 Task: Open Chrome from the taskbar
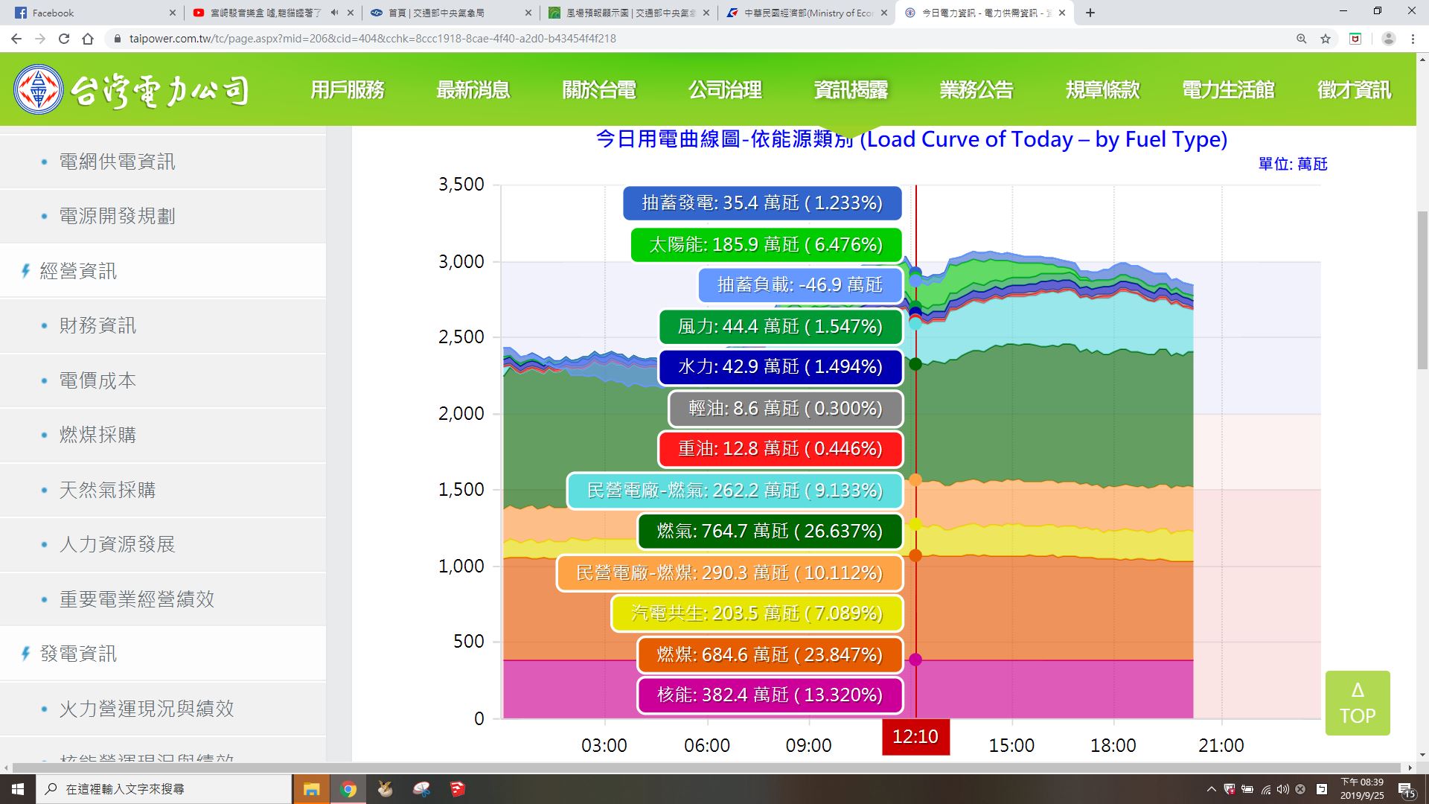click(x=348, y=789)
